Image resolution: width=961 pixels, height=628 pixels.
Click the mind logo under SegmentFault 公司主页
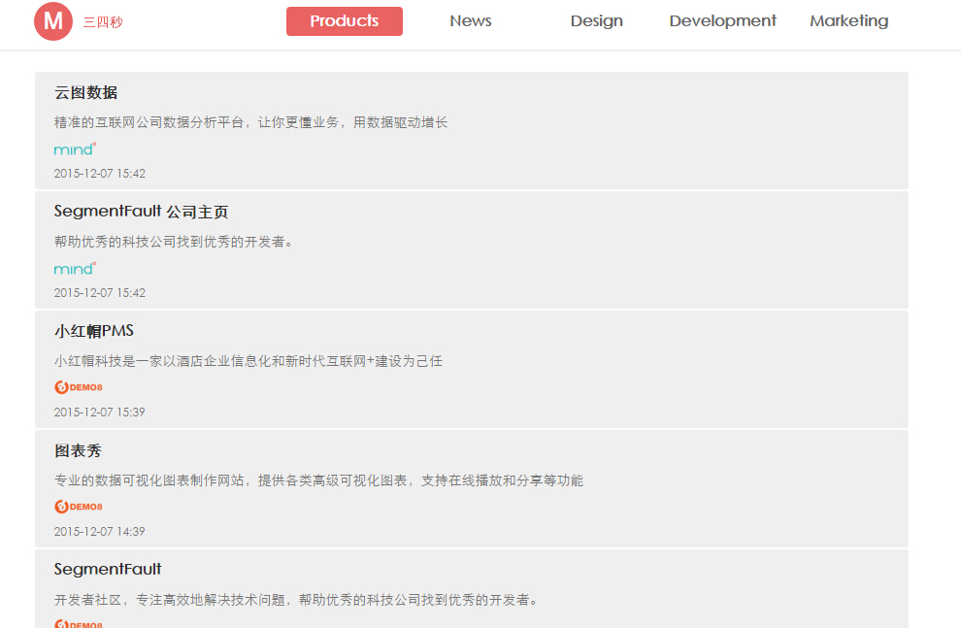tap(75, 269)
